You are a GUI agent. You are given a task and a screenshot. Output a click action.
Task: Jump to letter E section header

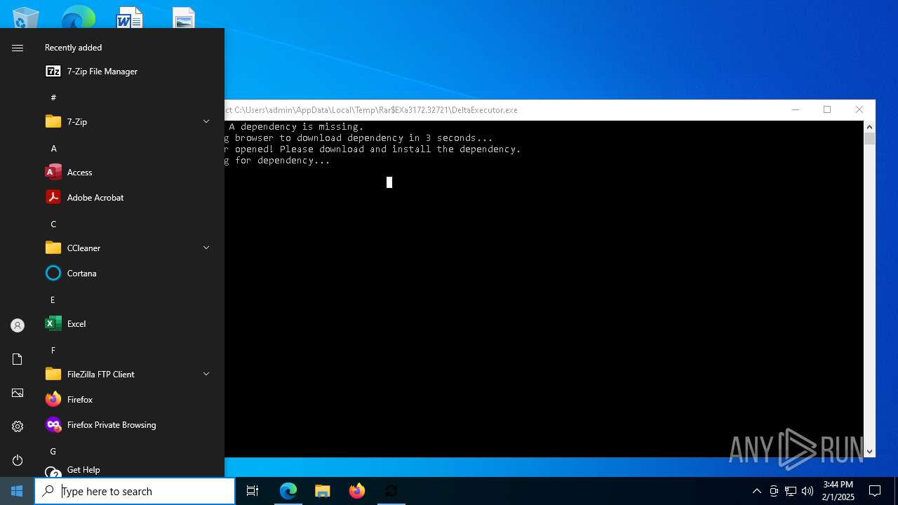pos(53,299)
